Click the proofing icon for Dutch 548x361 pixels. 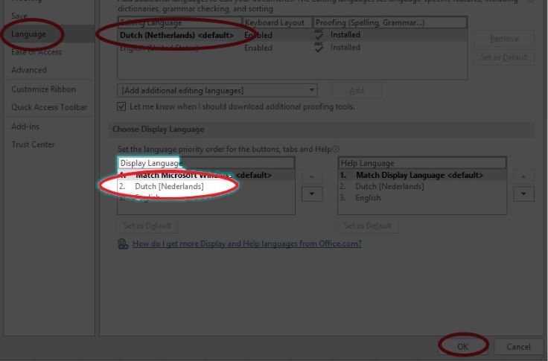click(x=319, y=35)
